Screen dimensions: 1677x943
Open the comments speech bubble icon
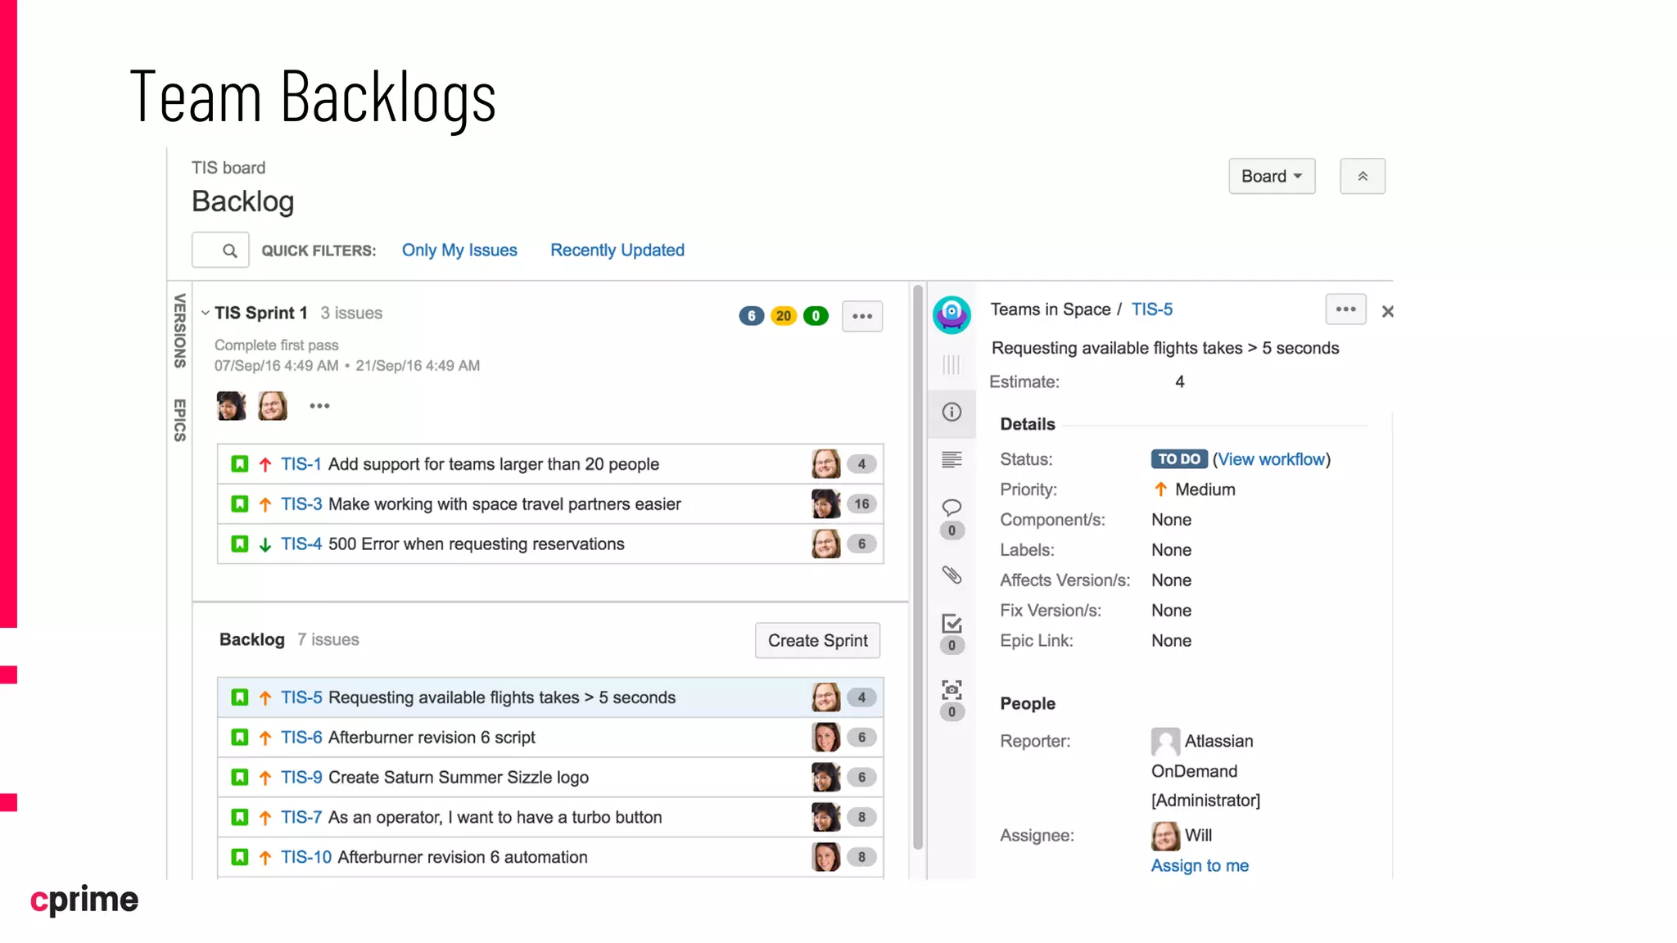[952, 508]
